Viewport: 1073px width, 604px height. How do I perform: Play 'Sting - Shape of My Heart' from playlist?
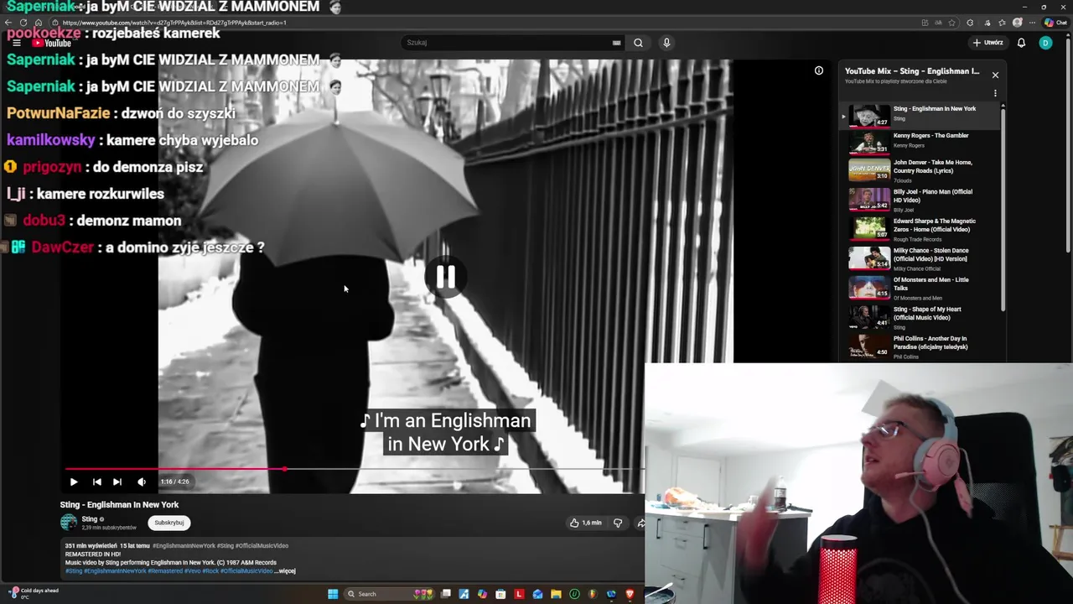click(920, 317)
